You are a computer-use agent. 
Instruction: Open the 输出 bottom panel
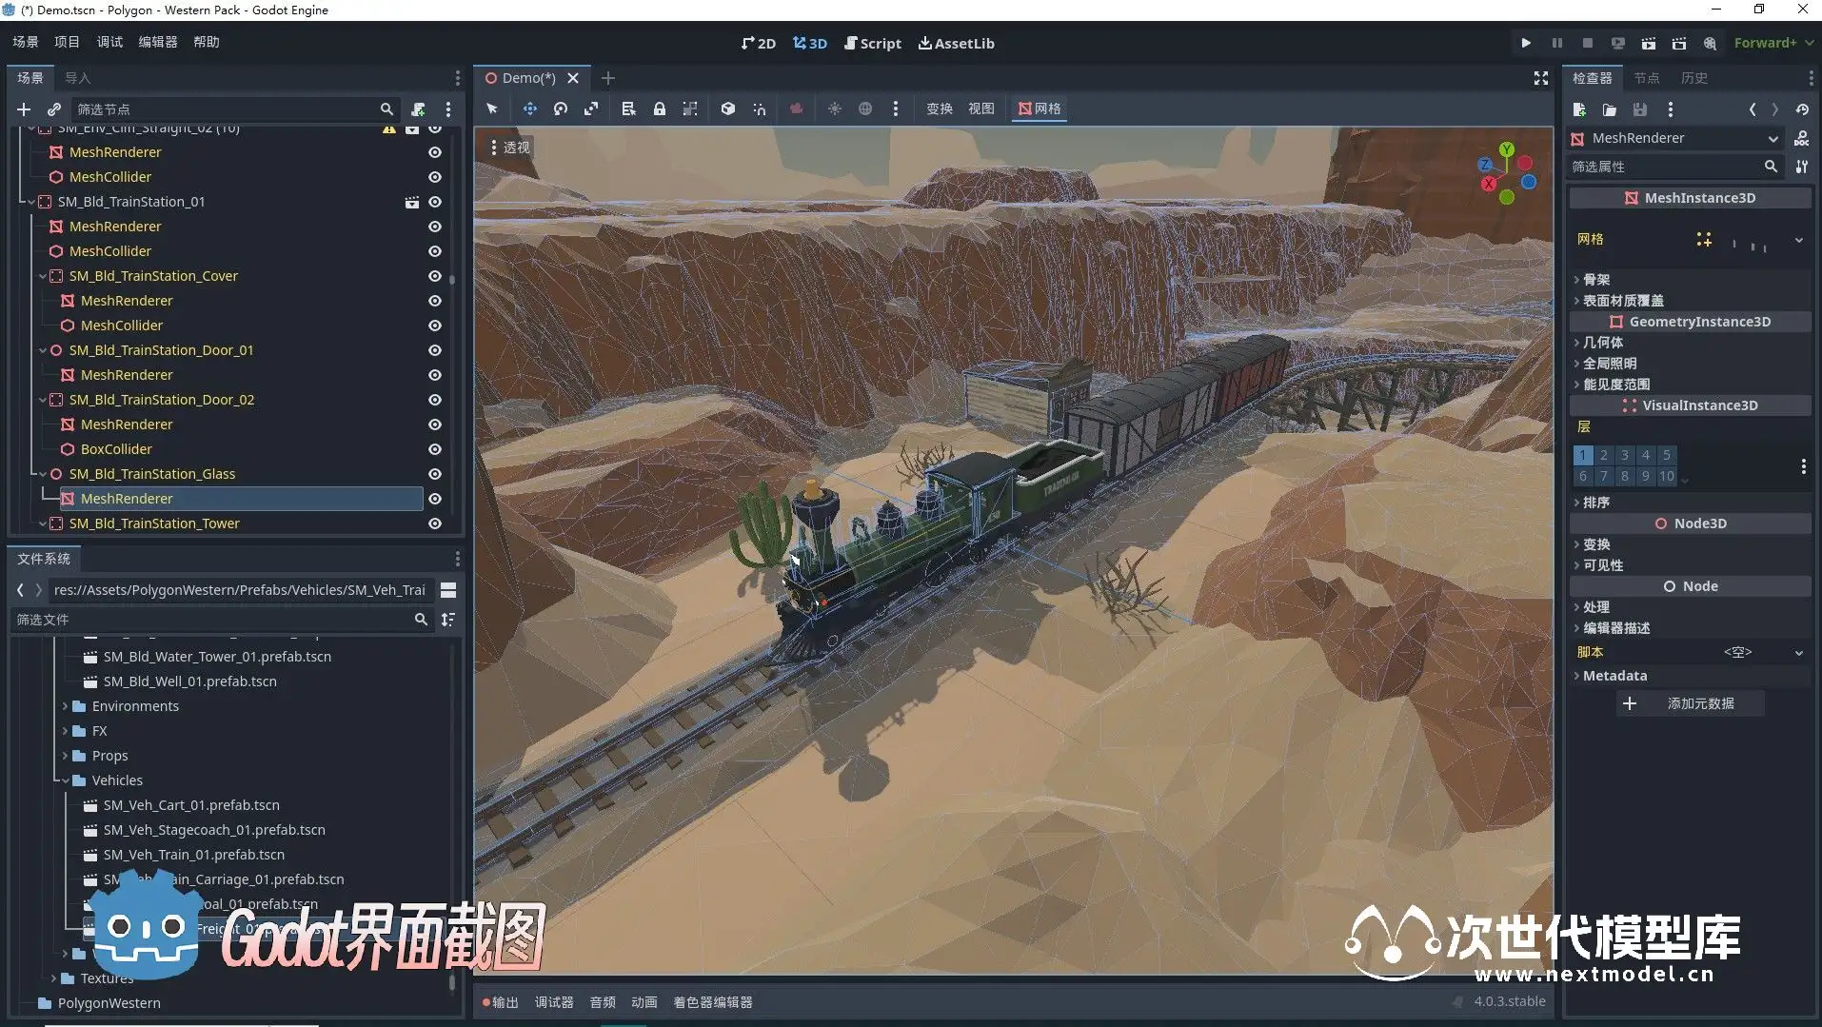(500, 1002)
